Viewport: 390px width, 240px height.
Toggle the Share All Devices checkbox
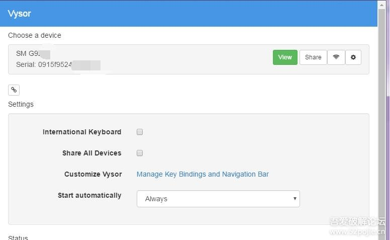(x=140, y=153)
